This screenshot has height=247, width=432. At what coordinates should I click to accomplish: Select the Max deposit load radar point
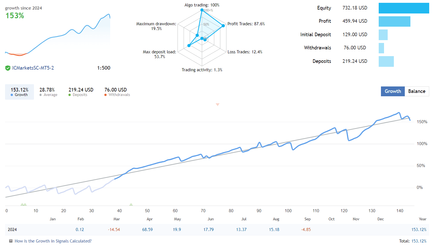pyautogui.click(x=189, y=45)
